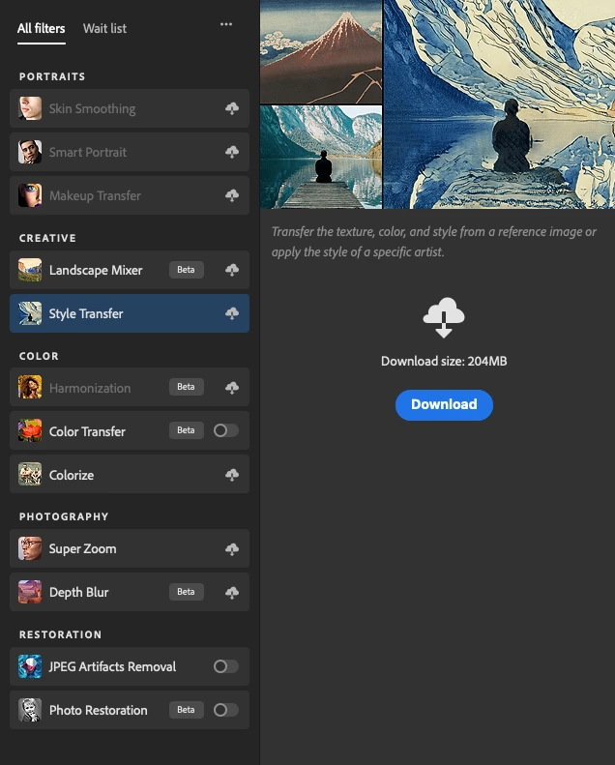The image size is (615, 765).
Task: Select the Colorize filter name
Action: pyautogui.click(x=72, y=475)
